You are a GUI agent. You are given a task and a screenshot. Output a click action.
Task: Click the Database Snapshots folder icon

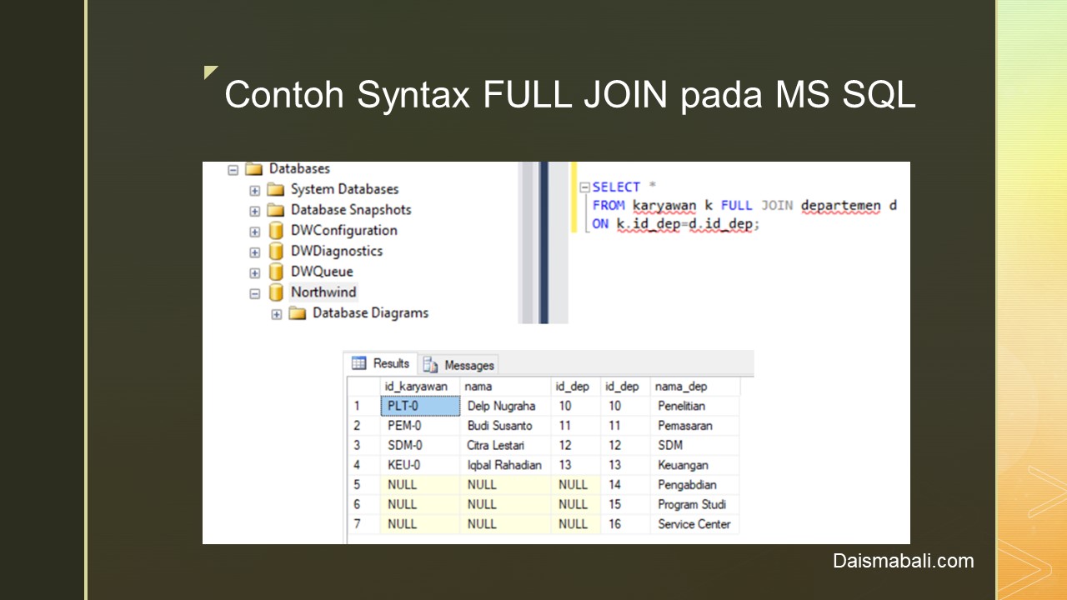point(276,210)
